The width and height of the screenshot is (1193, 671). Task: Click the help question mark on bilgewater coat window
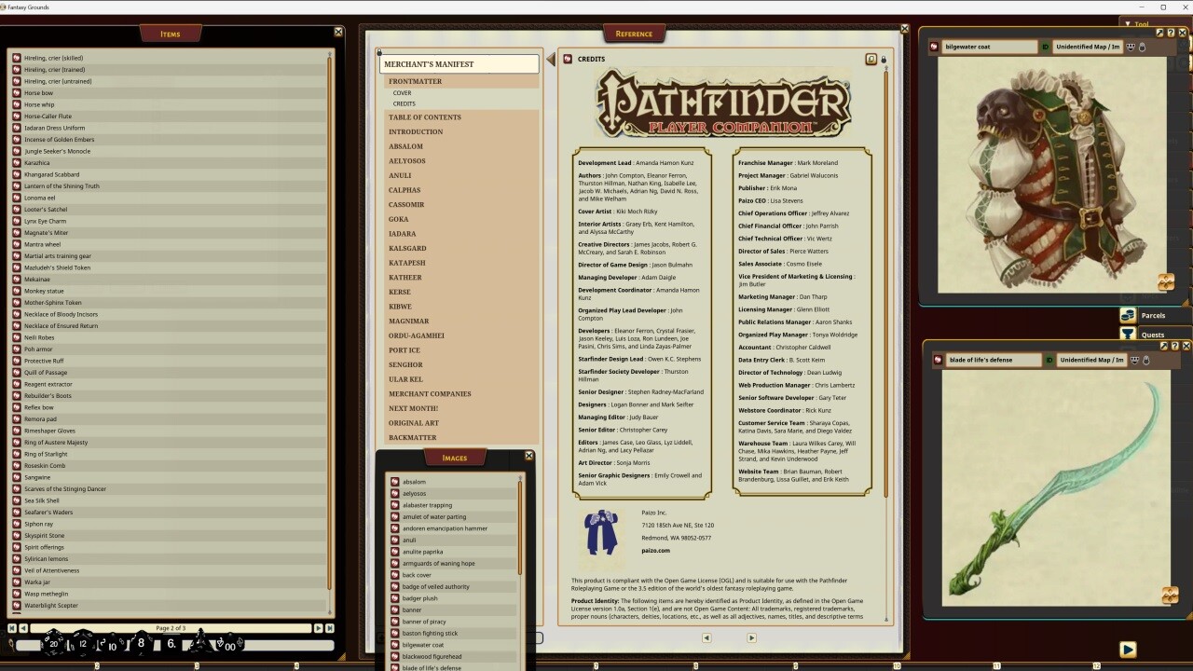click(x=1172, y=33)
